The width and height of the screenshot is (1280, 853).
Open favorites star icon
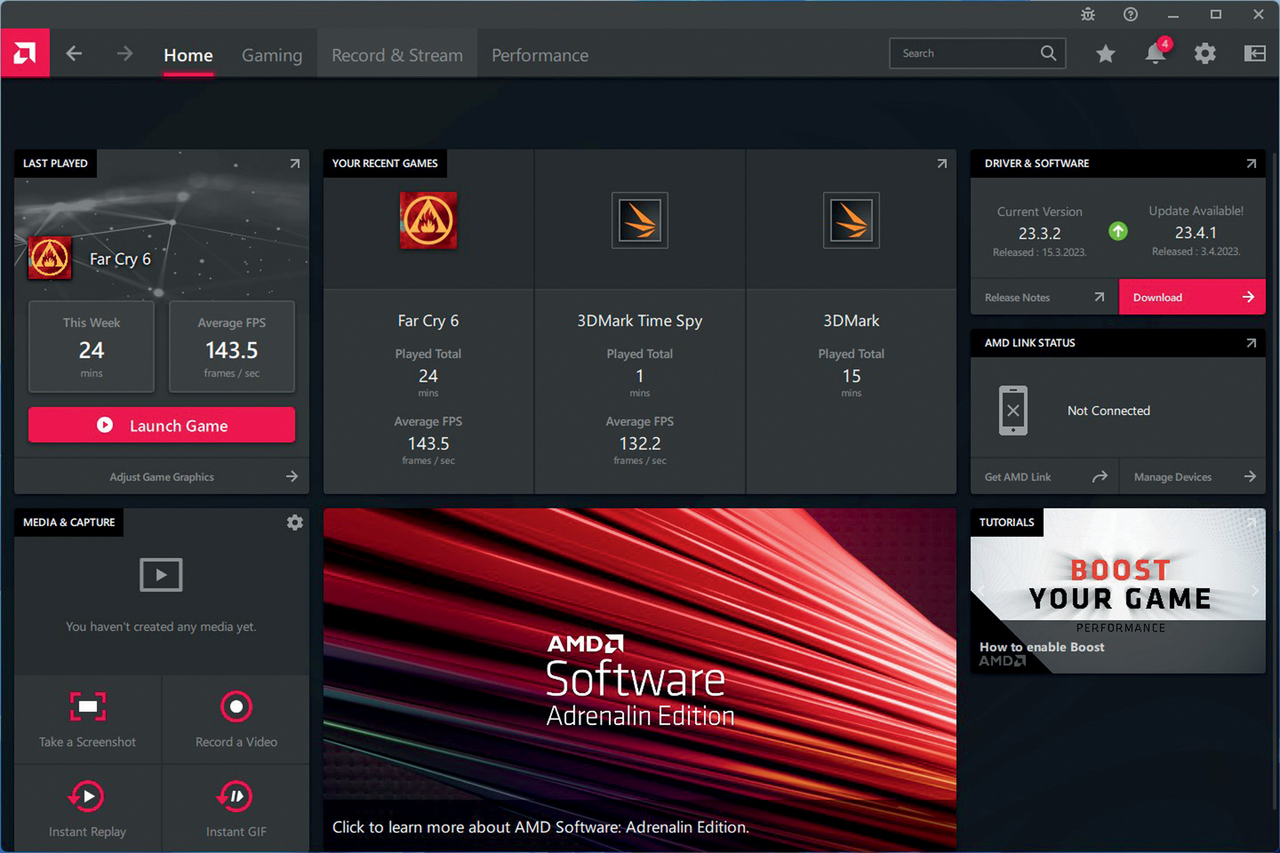pos(1105,54)
